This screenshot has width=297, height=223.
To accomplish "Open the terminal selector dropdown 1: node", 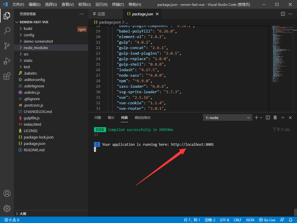I will (x=227, y=118).
